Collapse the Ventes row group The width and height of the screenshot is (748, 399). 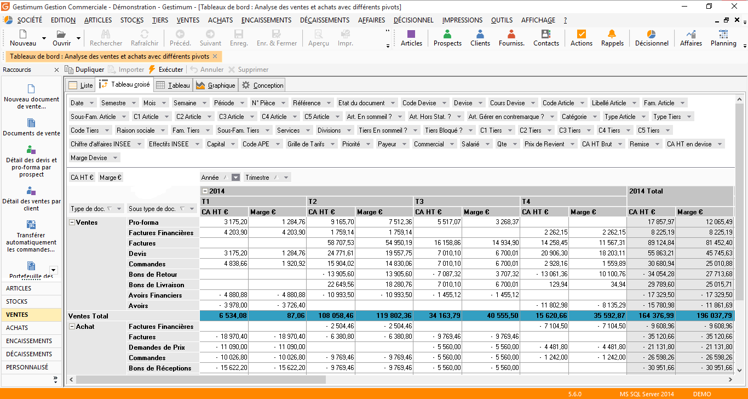tap(72, 223)
